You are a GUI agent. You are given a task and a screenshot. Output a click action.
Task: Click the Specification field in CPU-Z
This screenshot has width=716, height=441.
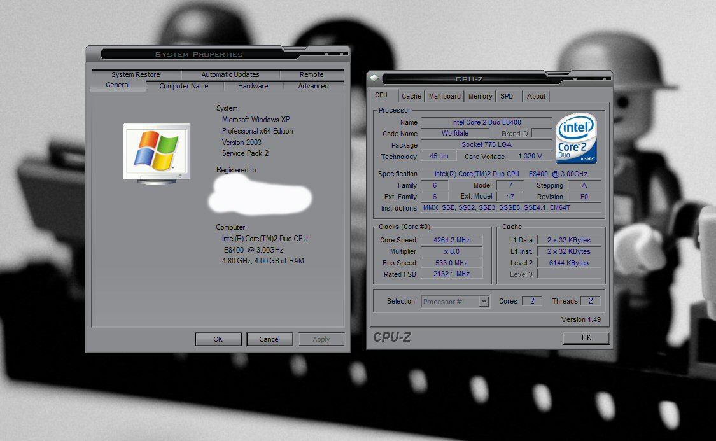pyautogui.click(x=510, y=174)
